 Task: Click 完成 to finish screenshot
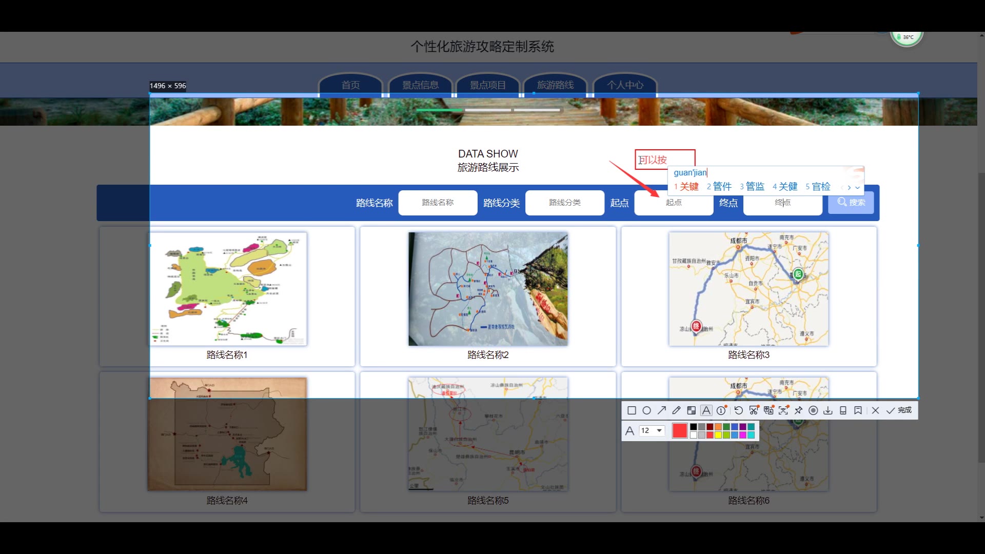click(x=899, y=410)
